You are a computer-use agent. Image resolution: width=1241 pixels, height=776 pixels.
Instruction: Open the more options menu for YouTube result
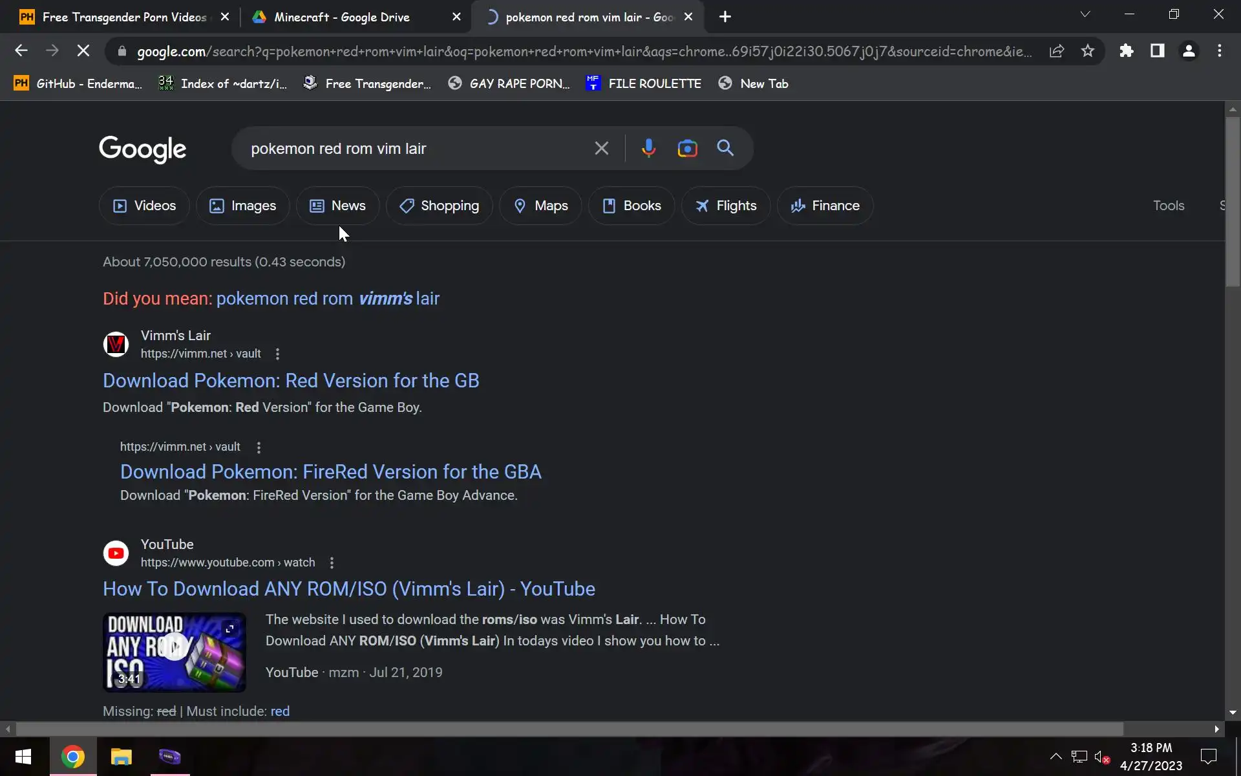click(x=332, y=563)
